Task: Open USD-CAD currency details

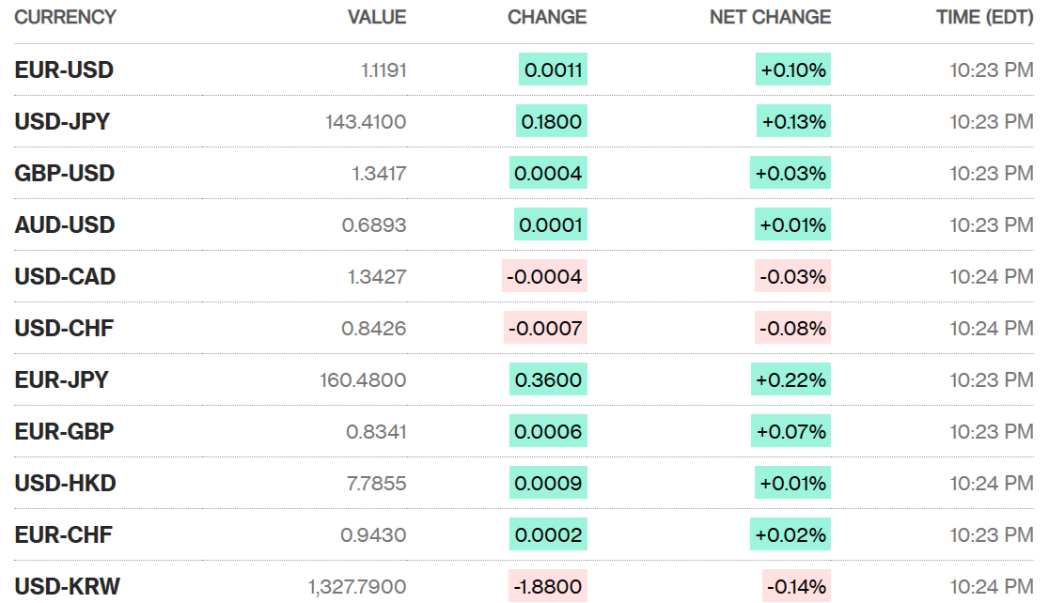Action: pyautogui.click(x=65, y=277)
